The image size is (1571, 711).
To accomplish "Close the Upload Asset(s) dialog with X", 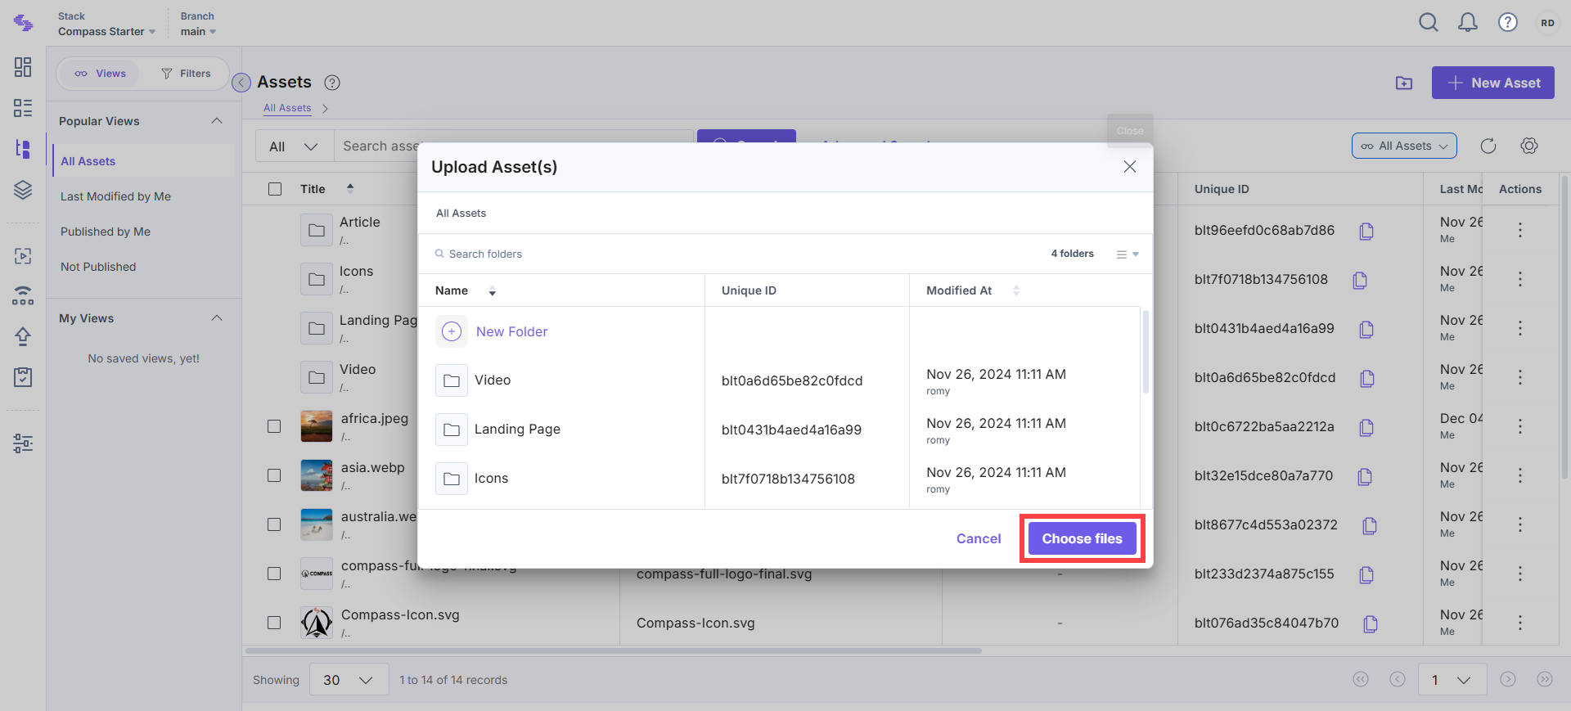I will point(1130,167).
